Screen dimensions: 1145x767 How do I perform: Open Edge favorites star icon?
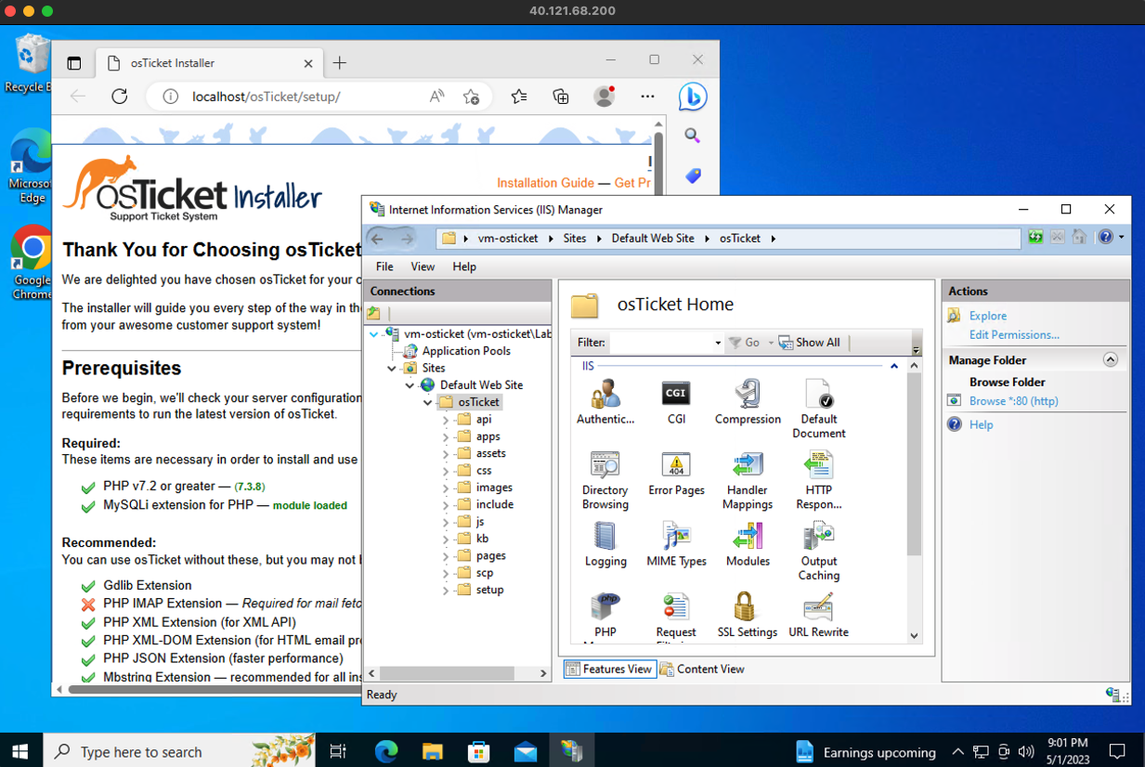click(519, 97)
